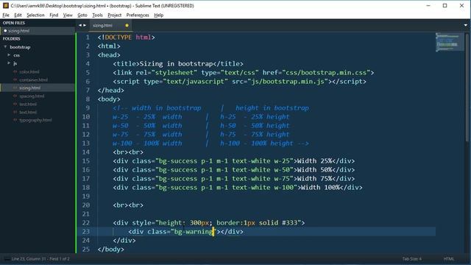Click the closing body tag on line 25
The image size is (471, 265).
pyautogui.click(x=111, y=250)
